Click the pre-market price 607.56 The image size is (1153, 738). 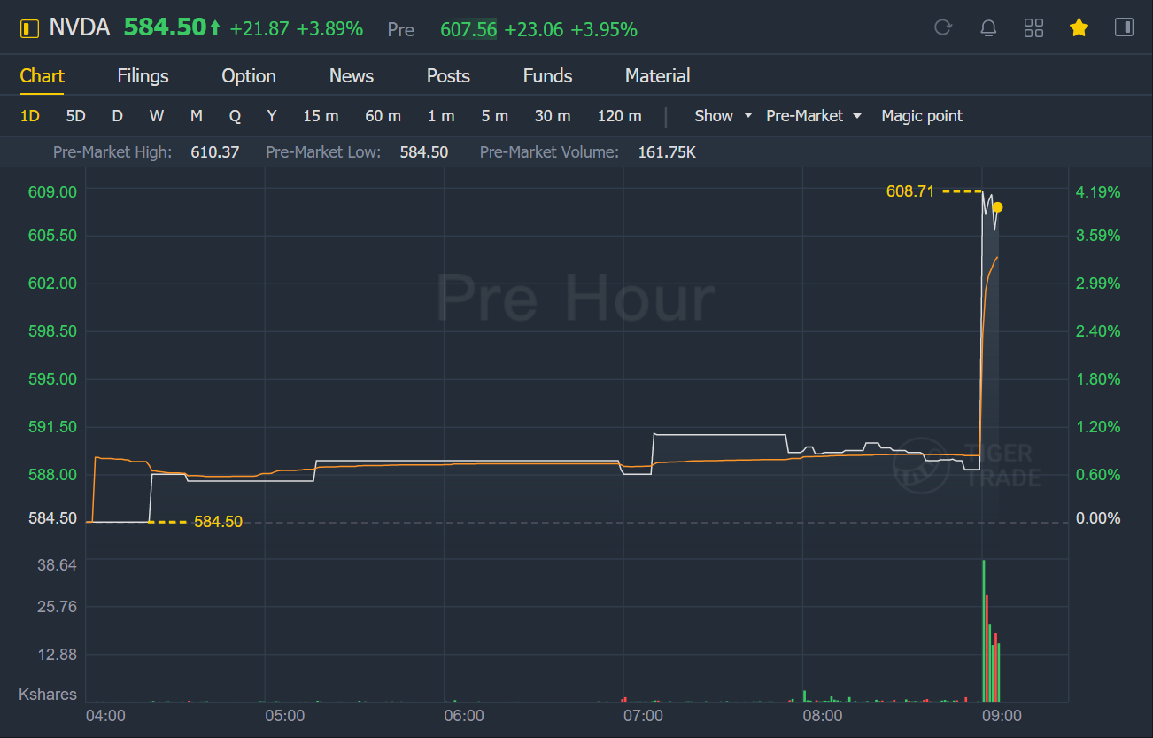click(x=468, y=30)
